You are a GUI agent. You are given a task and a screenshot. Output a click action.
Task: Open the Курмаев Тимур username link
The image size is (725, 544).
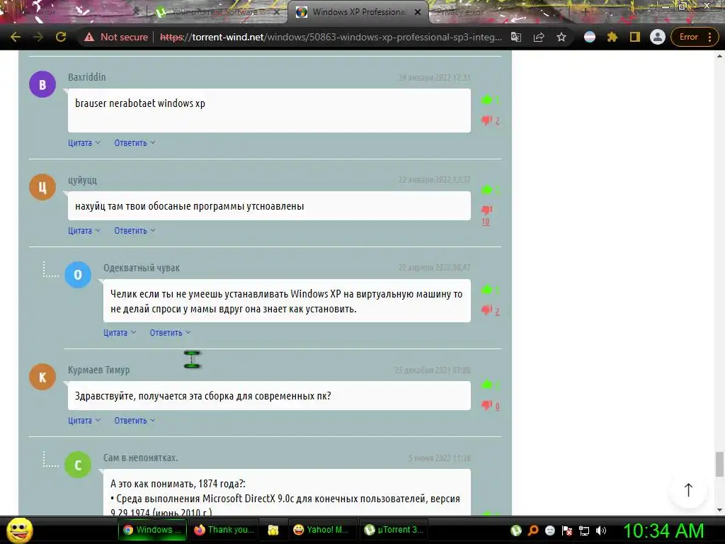tap(99, 370)
